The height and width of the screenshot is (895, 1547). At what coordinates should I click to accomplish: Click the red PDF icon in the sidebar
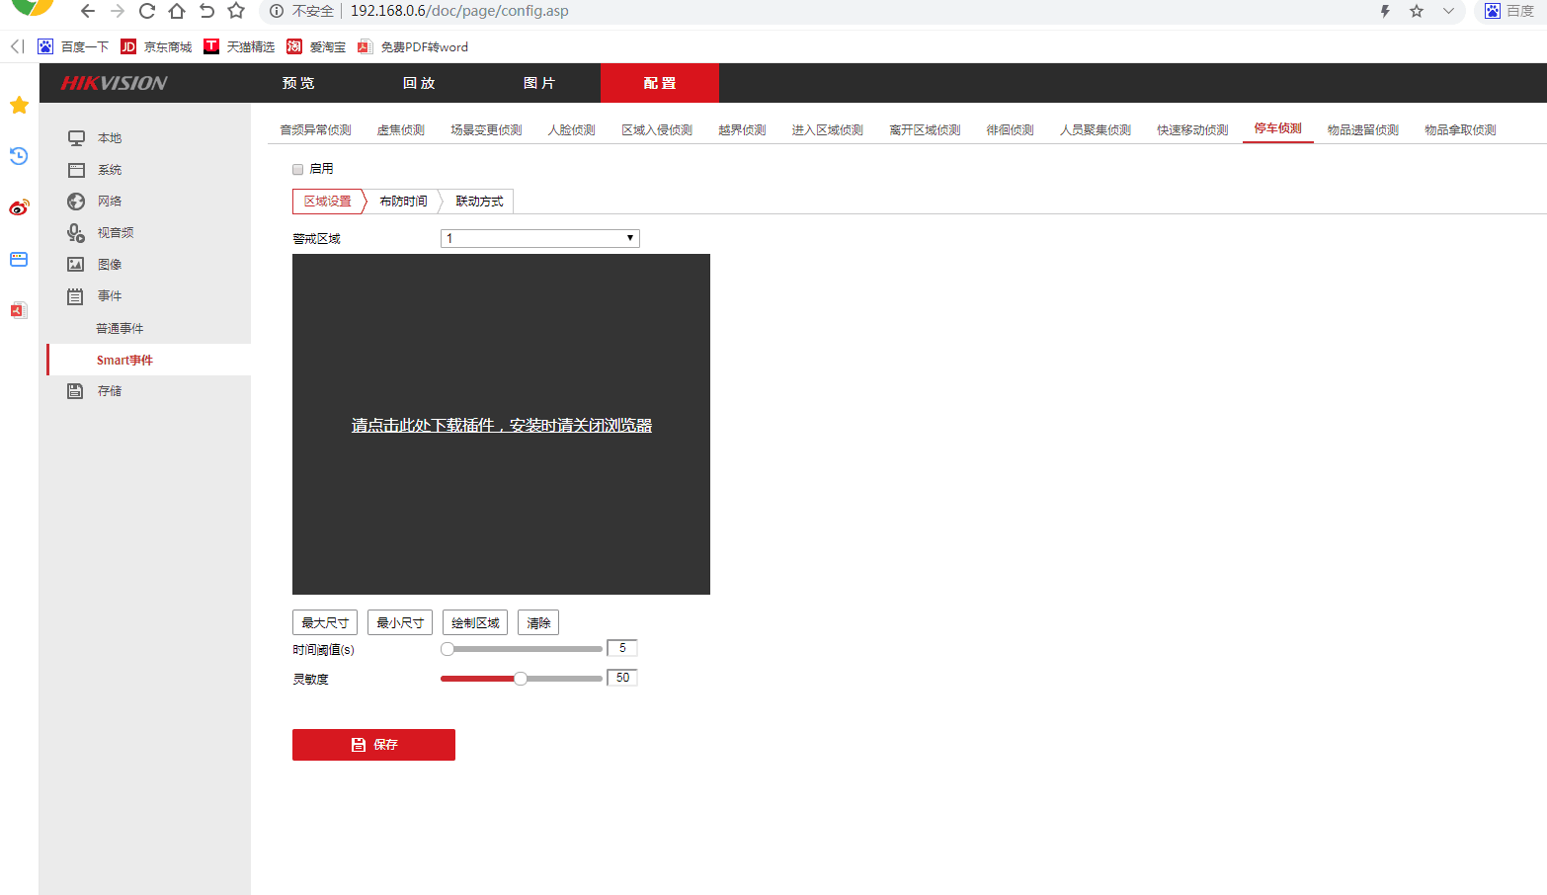point(19,310)
